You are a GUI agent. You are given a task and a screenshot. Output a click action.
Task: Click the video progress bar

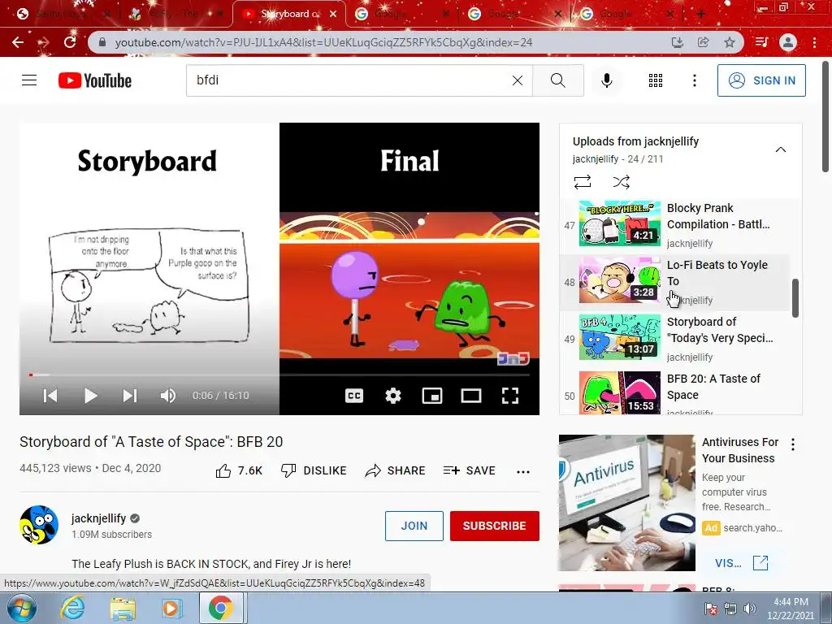tap(279, 375)
